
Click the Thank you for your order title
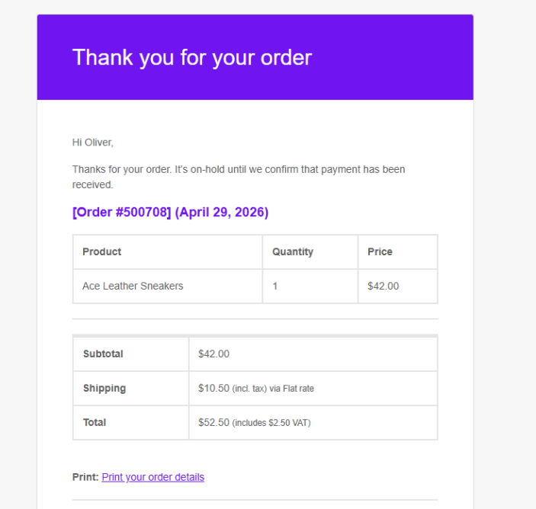pyautogui.click(x=192, y=57)
